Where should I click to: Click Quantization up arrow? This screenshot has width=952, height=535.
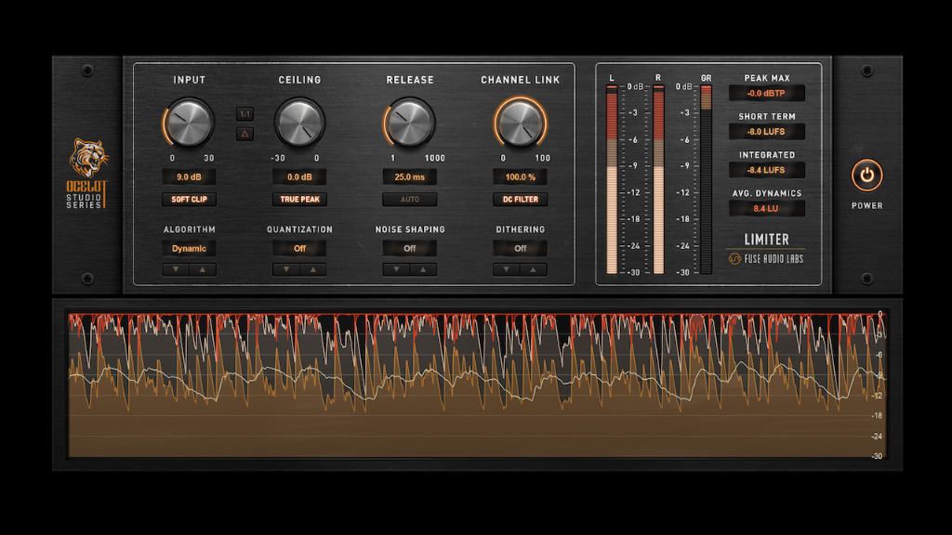(x=313, y=269)
